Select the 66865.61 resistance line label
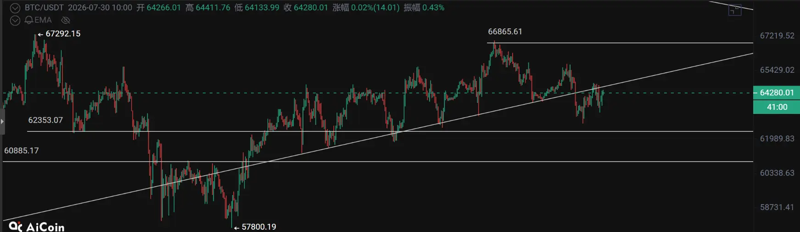Viewport: 800px width, 232px height. [x=505, y=32]
